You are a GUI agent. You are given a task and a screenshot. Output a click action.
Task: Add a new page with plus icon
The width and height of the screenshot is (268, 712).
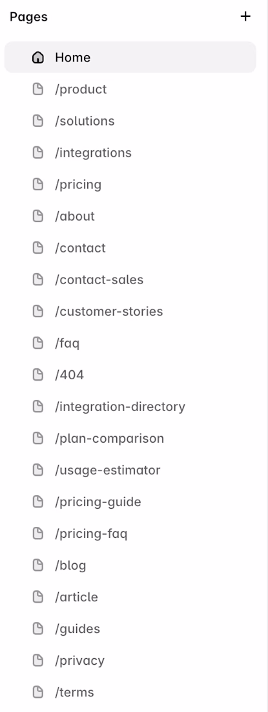pos(245,16)
